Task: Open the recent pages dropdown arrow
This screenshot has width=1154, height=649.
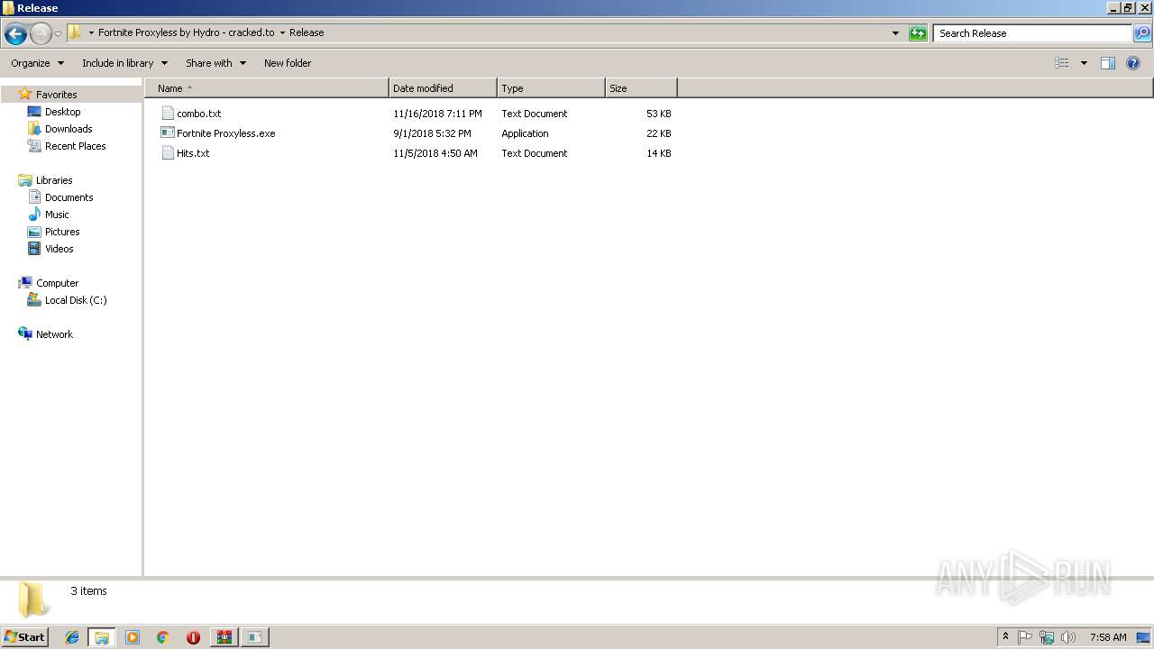Action: click(x=58, y=33)
